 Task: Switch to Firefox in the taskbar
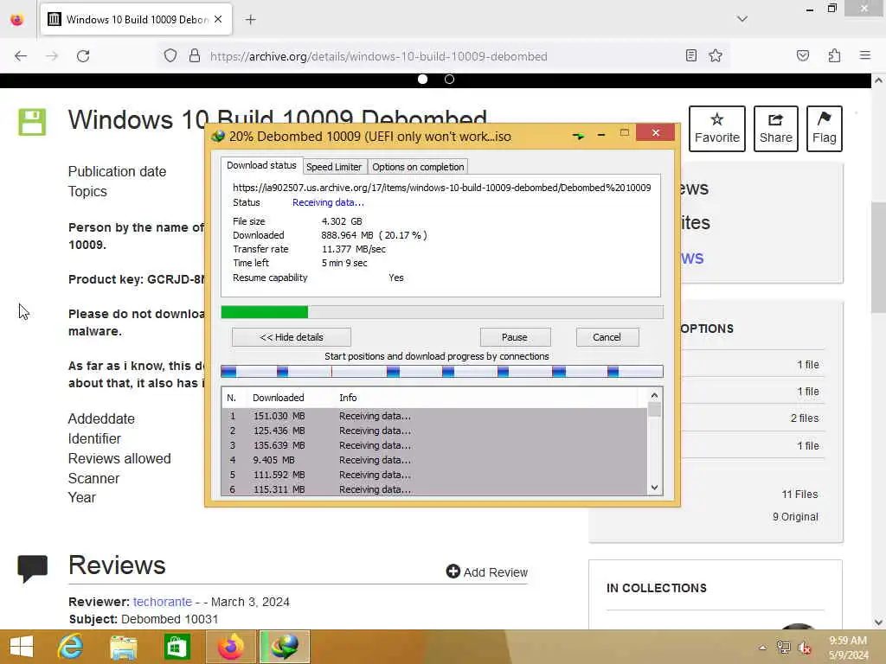click(230, 647)
